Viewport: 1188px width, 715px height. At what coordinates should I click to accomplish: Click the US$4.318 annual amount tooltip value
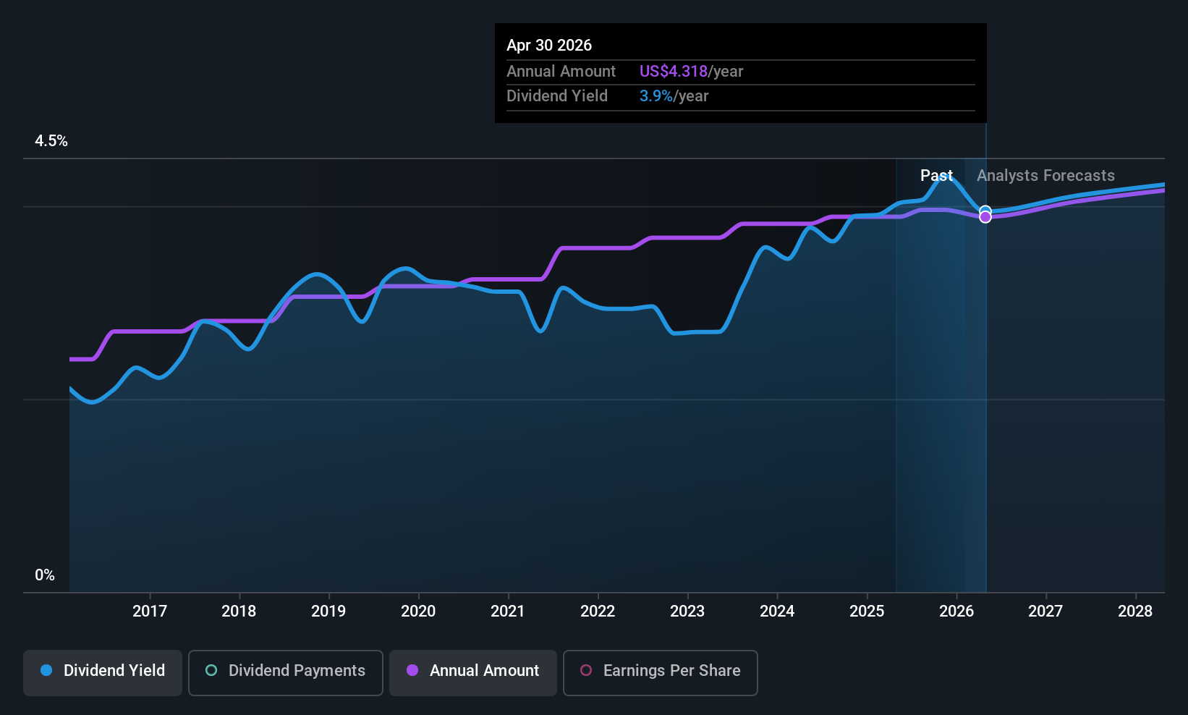[674, 72]
